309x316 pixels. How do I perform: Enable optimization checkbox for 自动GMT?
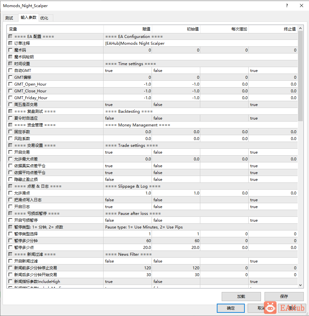(x=10, y=71)
